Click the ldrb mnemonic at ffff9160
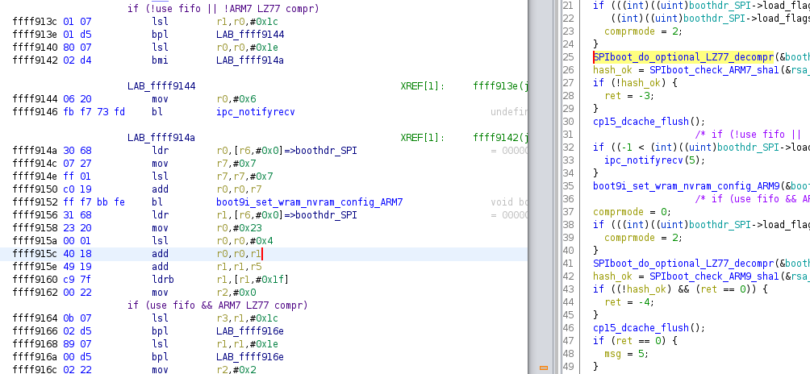The height and width of the screenshot is (374, 810). (163, 279)
